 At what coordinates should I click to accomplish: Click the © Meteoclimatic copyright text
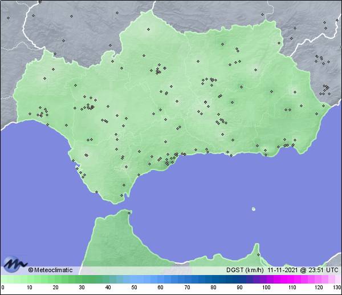coord(50,270)
